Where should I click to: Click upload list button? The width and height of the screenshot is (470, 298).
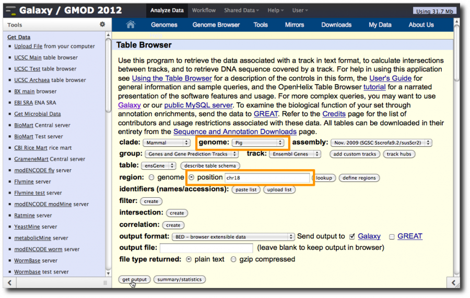279,189
